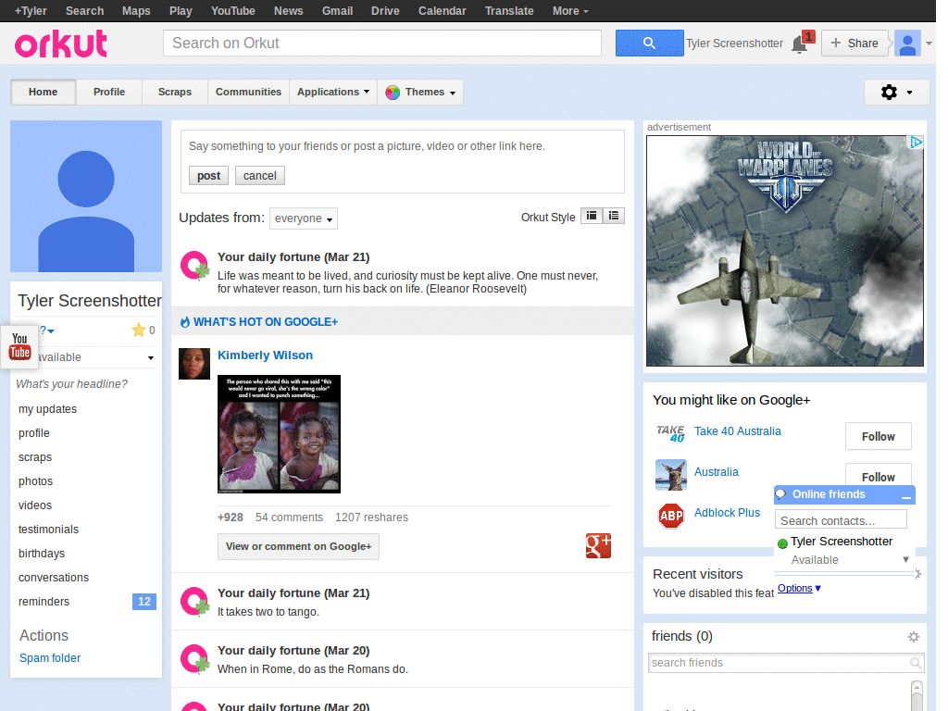Open the More dropdown in the Google bar

[x=569, y=11]
